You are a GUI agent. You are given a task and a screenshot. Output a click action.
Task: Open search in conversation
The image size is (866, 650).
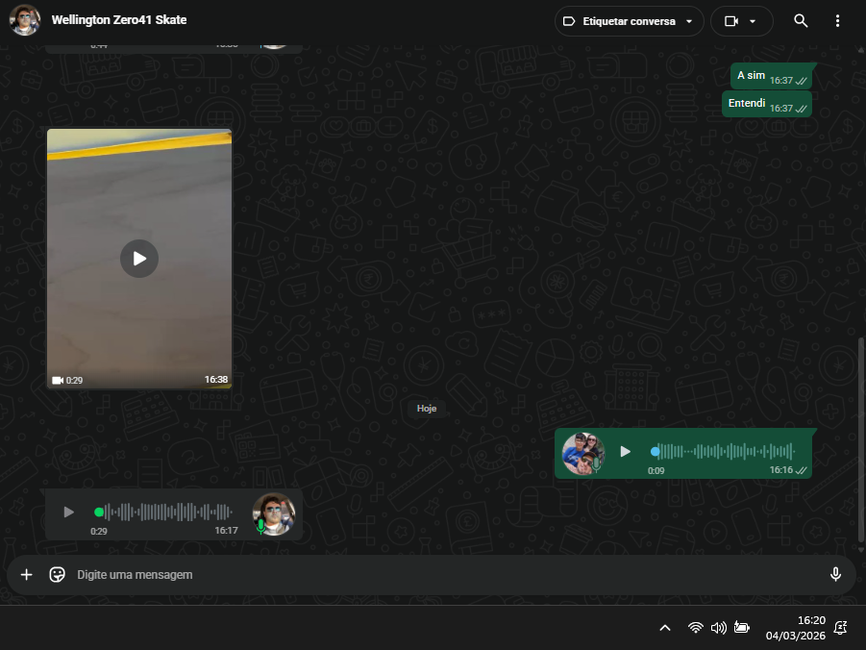(801, 21)
